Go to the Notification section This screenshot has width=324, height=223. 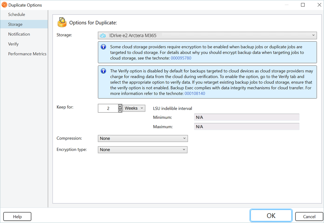[x=19, y=34]
